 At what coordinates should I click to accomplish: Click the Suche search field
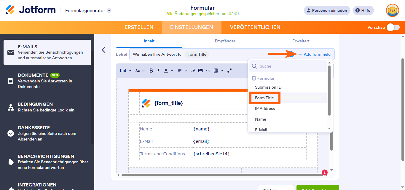(288, 66)
